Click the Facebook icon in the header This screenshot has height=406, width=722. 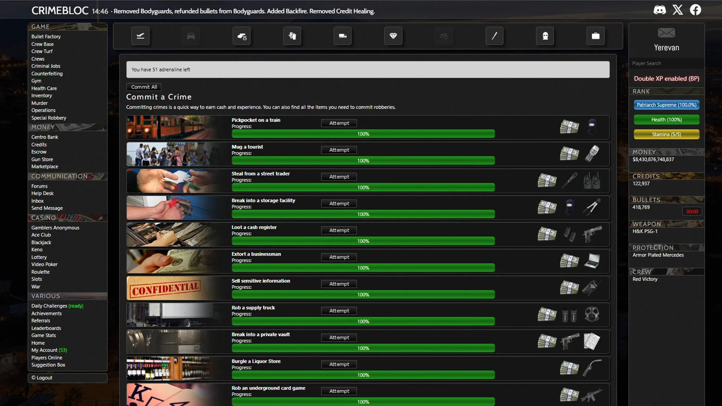696,10
